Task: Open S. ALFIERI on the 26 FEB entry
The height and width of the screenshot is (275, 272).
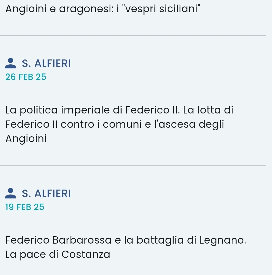Action: 46,63
